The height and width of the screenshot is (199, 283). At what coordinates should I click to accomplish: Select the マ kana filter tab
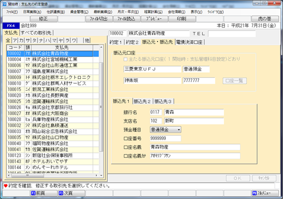click(x=54, y=40)
